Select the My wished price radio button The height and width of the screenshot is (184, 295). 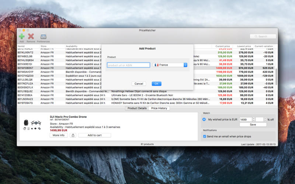click(204, 119)
